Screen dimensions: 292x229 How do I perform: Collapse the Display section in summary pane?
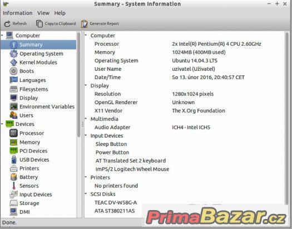pyautogui.click(x=86, y=85)
